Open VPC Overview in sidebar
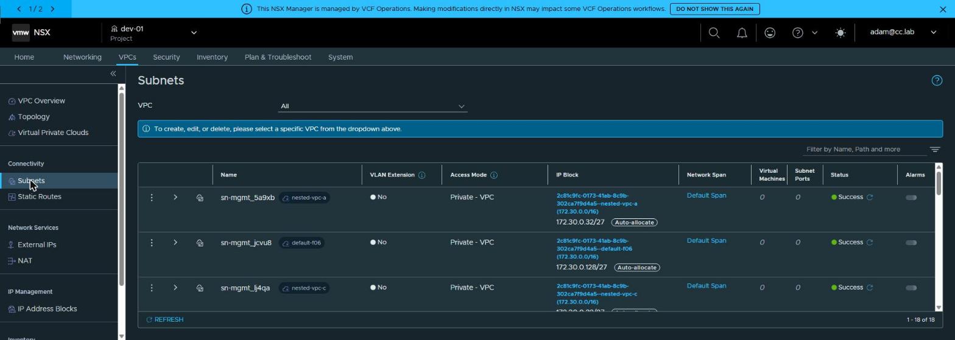 point(41,101)
